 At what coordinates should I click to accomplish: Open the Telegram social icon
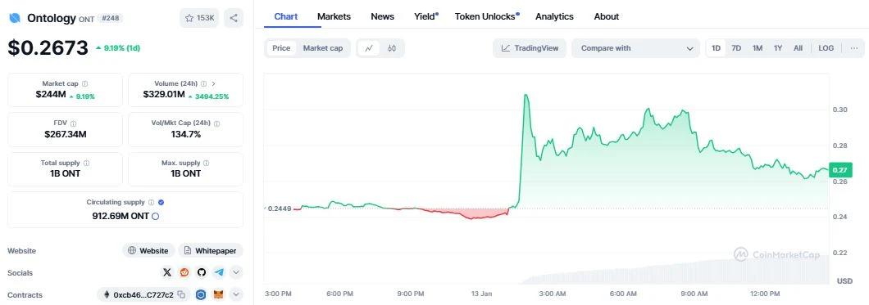219,272
